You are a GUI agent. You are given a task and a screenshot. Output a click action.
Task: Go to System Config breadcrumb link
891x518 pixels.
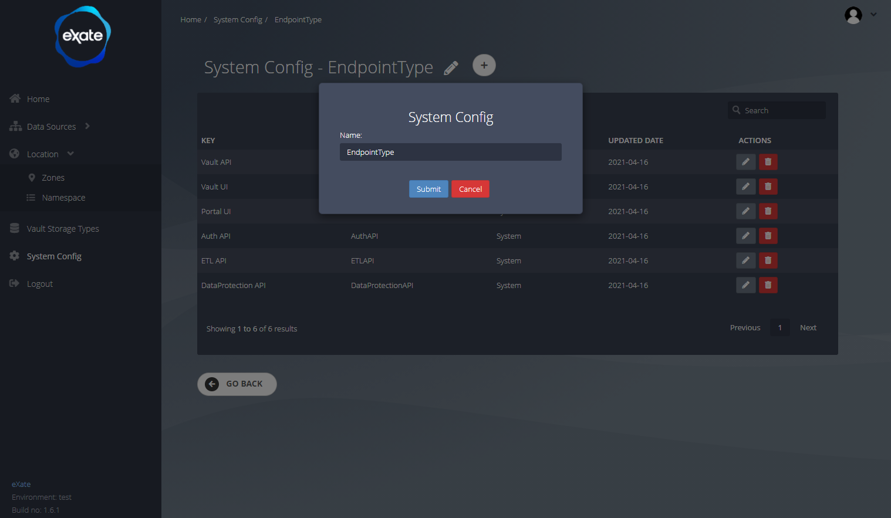(x=238, y=20)
